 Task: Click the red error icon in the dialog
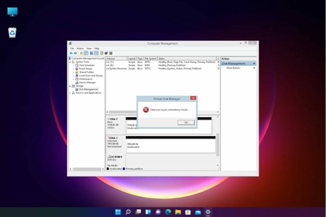point(146,110)
